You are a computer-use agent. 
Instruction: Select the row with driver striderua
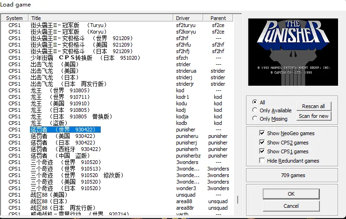pos(117,71)
